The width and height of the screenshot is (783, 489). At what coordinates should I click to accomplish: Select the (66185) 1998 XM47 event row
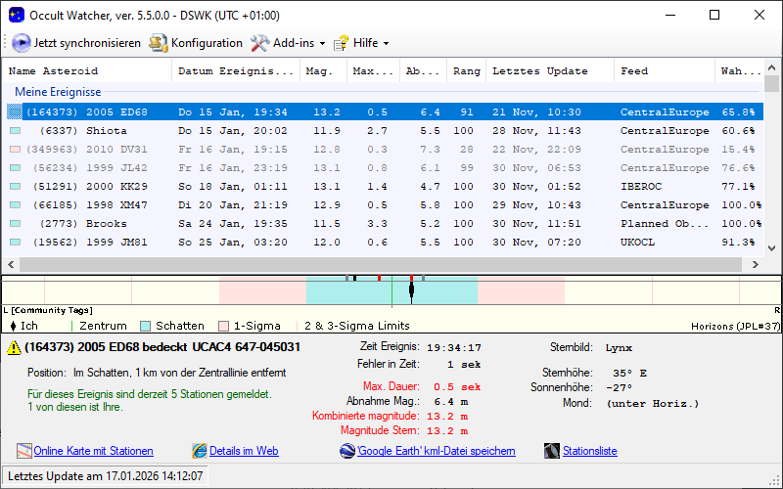(x=385, y=204)
